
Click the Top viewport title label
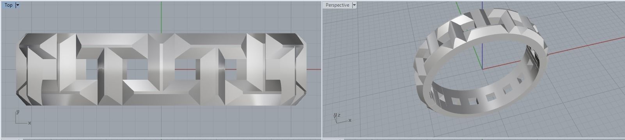coord(8,5)
